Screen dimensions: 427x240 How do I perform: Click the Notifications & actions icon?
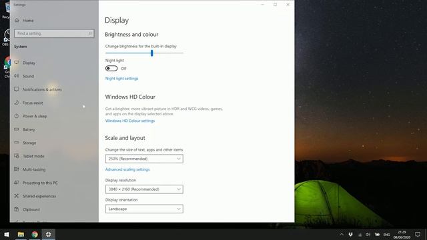pyautogui.click(x=17, y=89)
